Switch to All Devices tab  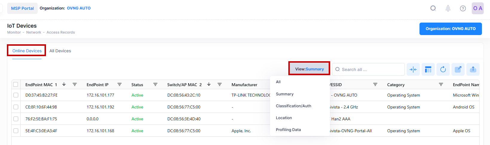tap(60, 51)
